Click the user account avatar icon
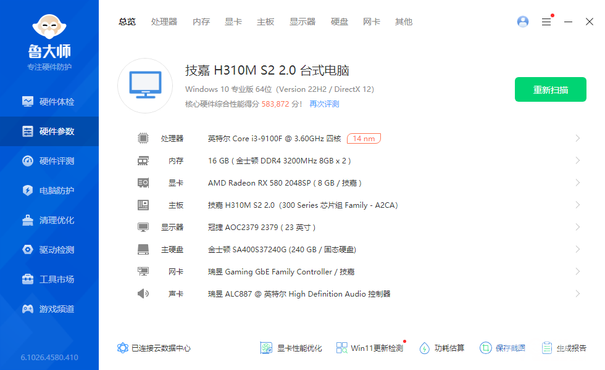The image size is (605, 370). point(523,22)
